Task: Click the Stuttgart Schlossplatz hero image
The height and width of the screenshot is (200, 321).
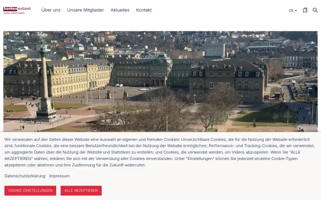Action: coord(160,82)
